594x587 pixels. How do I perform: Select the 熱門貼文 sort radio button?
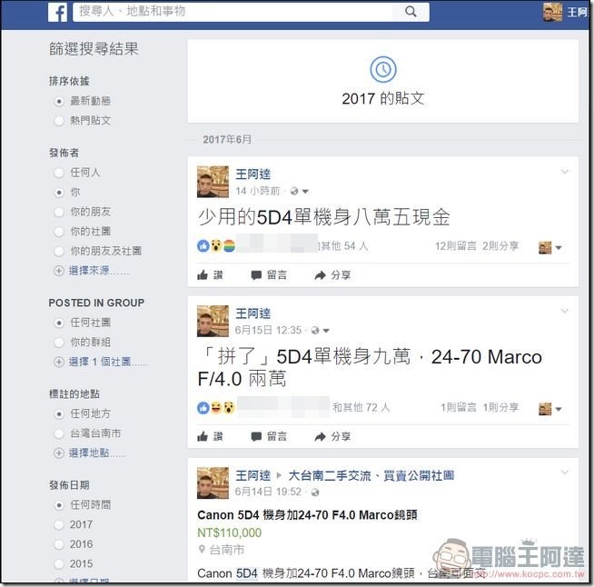[59, 121]
